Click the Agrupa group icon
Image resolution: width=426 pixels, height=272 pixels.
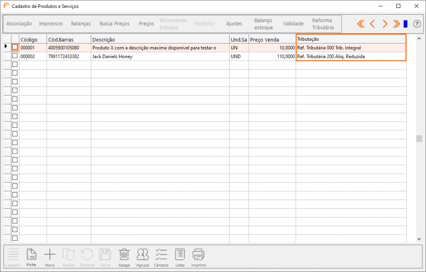pos(142,255)
